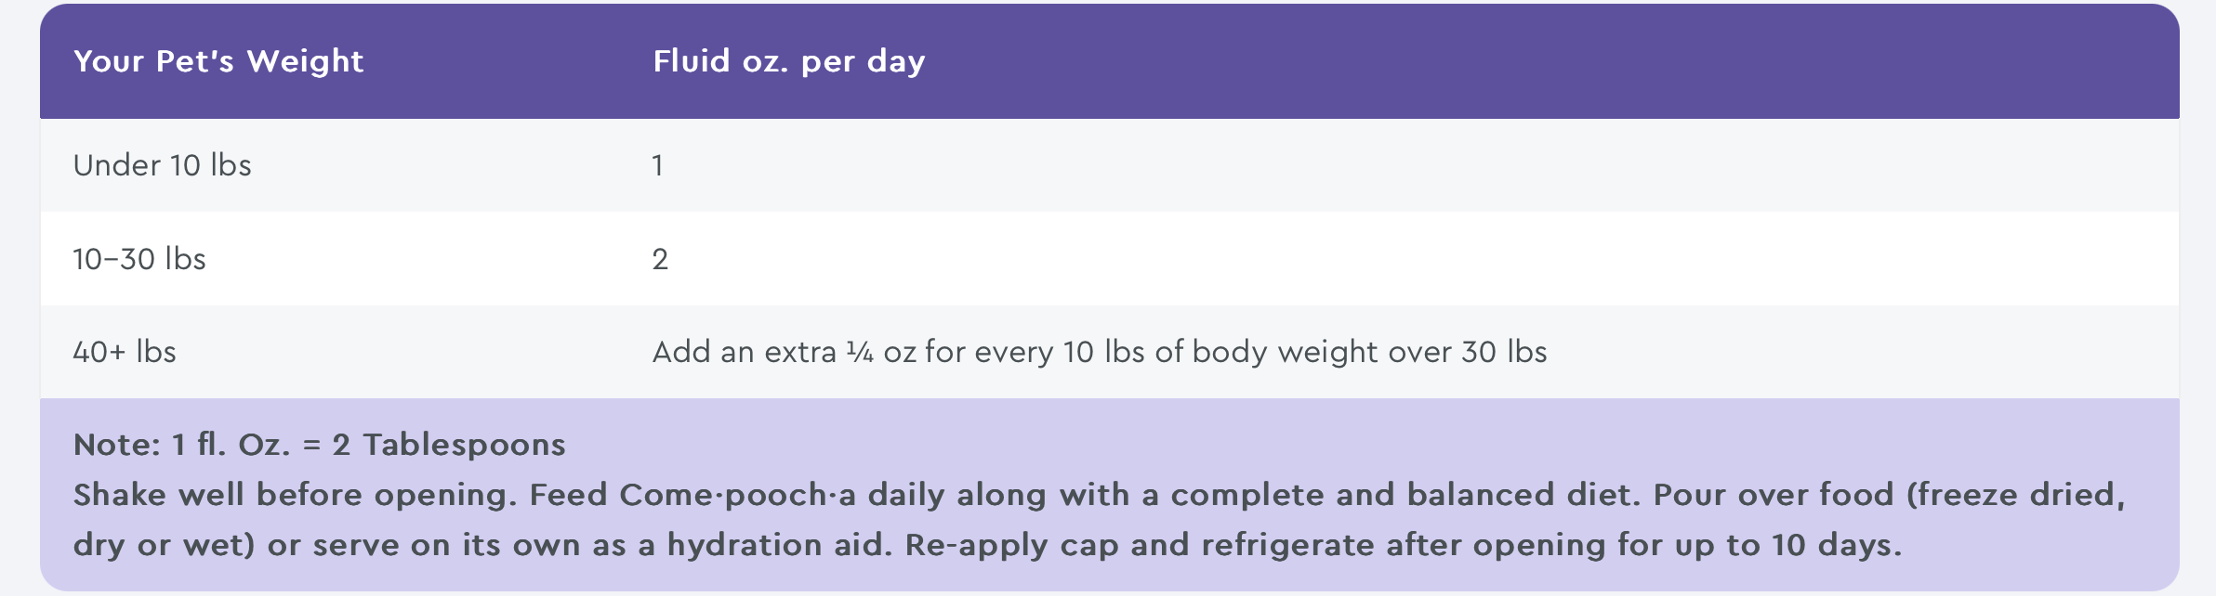The image size is (2216, 596).
Task: Click "(freeze dried," in the note
Action: tap(2015, 495)
